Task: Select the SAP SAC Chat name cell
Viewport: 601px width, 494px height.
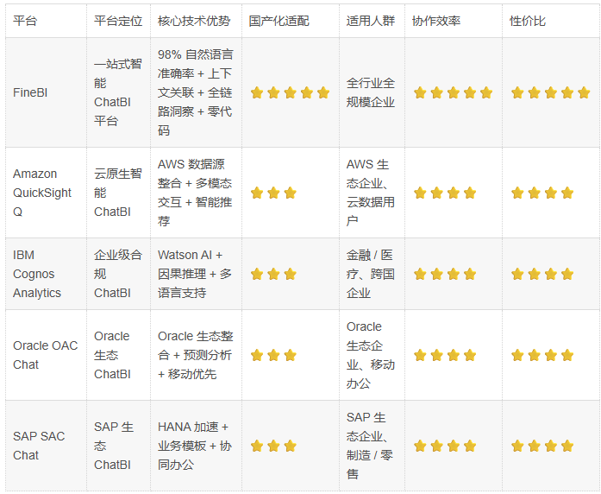Action: click(x=39, y=446)
